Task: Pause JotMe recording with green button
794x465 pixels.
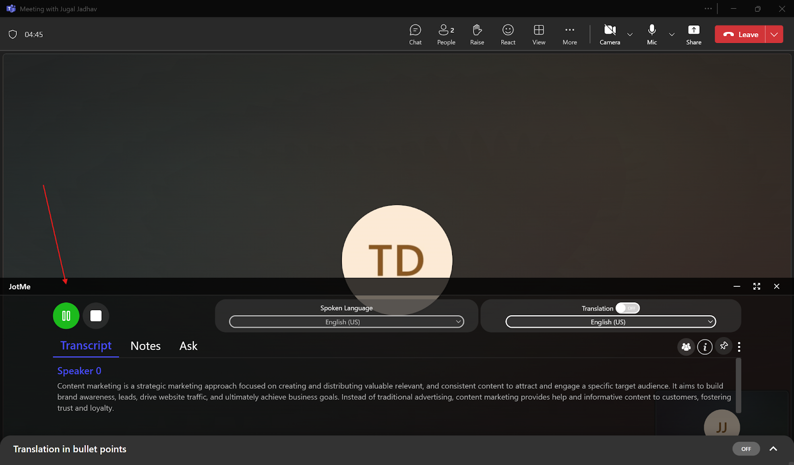Action: [x=66, y=316]
